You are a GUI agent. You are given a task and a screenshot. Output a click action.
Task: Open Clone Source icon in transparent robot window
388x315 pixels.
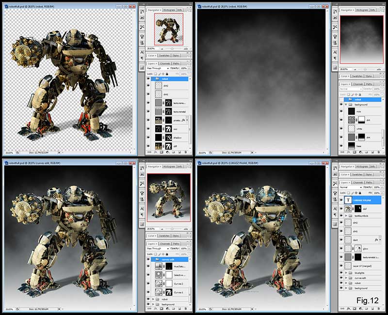(x=142, y=43)
